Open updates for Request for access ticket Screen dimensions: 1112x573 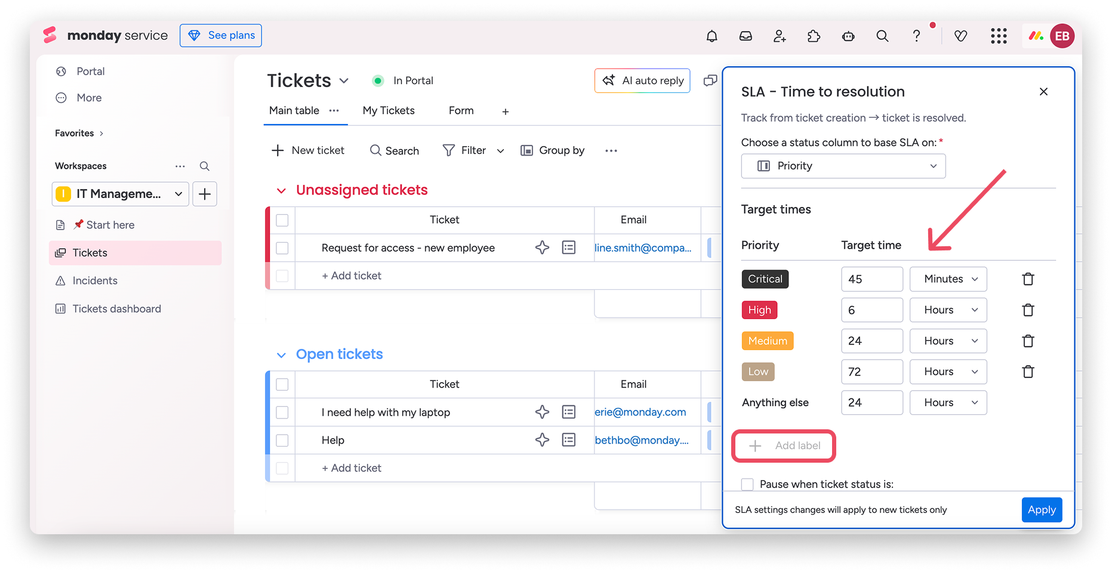[x=569, y=247]
